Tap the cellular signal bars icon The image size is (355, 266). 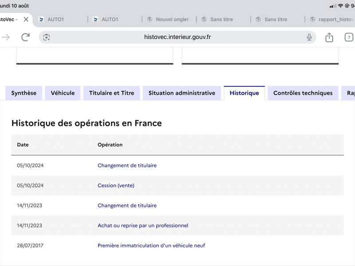(333, 6)
